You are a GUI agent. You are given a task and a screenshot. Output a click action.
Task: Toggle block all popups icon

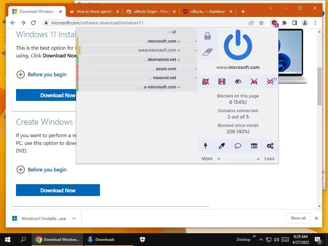pos(206,81)
